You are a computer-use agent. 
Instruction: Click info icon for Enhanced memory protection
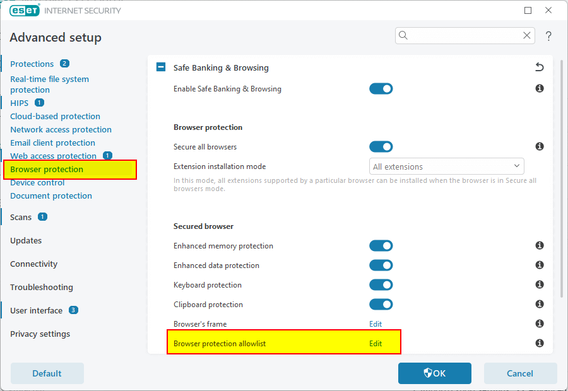[540, 246]
